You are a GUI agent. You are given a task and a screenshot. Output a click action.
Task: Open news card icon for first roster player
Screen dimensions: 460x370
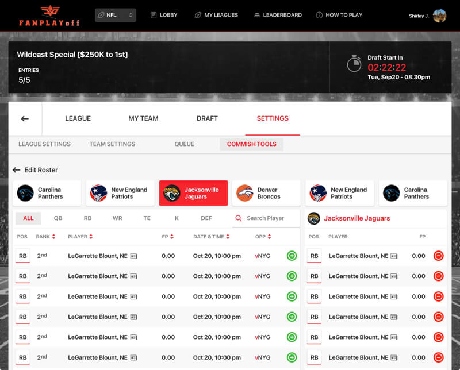point(394,256)
